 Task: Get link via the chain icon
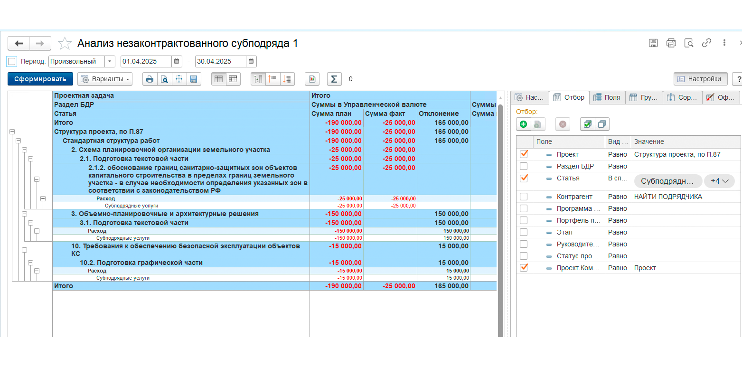pos(706,43)
